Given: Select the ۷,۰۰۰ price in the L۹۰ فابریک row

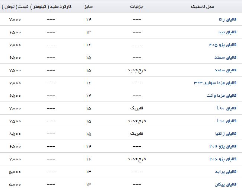Looking at the screenshot, I should (x=15, y=109).
